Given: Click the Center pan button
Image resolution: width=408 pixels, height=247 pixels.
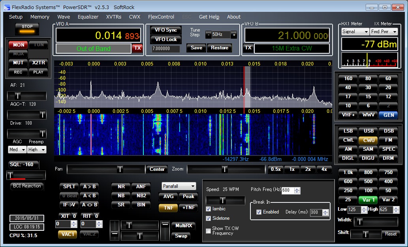Looking at the screenshot, I should [157, 169].
